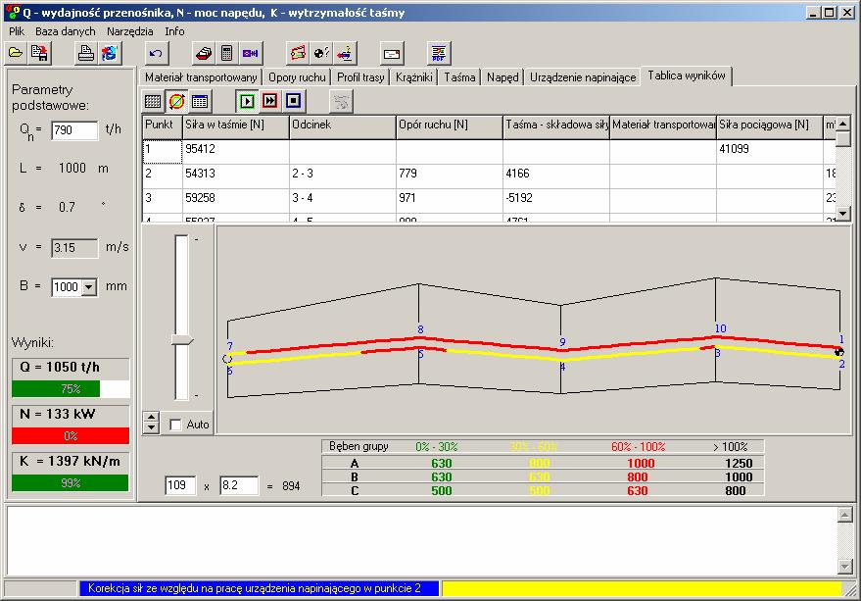This screenshot has width=861, height=601.
Task: Open file with the folder icon
Action: click(x=16, y=53)
